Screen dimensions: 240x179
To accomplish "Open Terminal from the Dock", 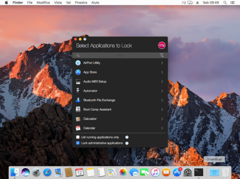I will click(199, 172).
